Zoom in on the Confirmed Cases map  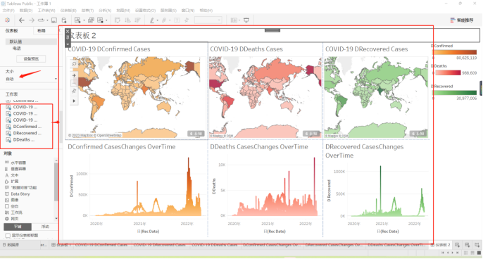point(74,75)
